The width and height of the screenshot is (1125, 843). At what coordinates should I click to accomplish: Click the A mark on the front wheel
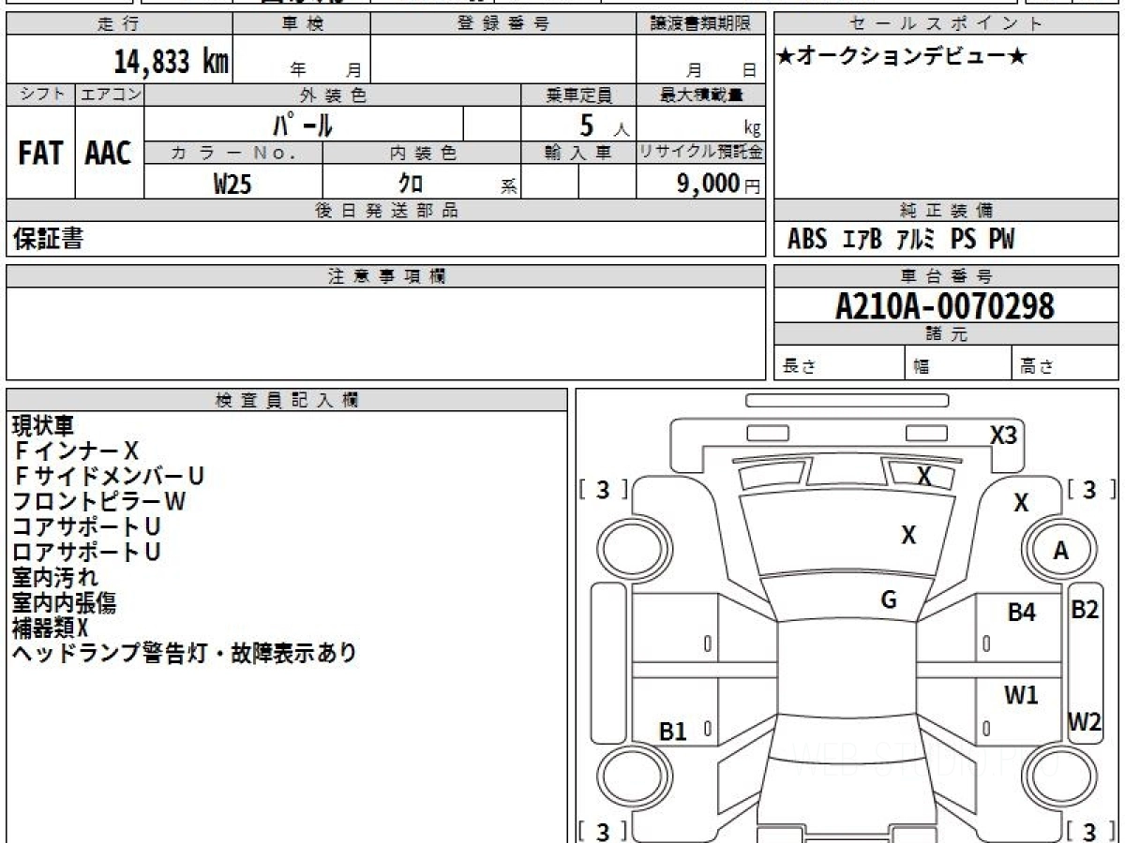[1060, 552]
